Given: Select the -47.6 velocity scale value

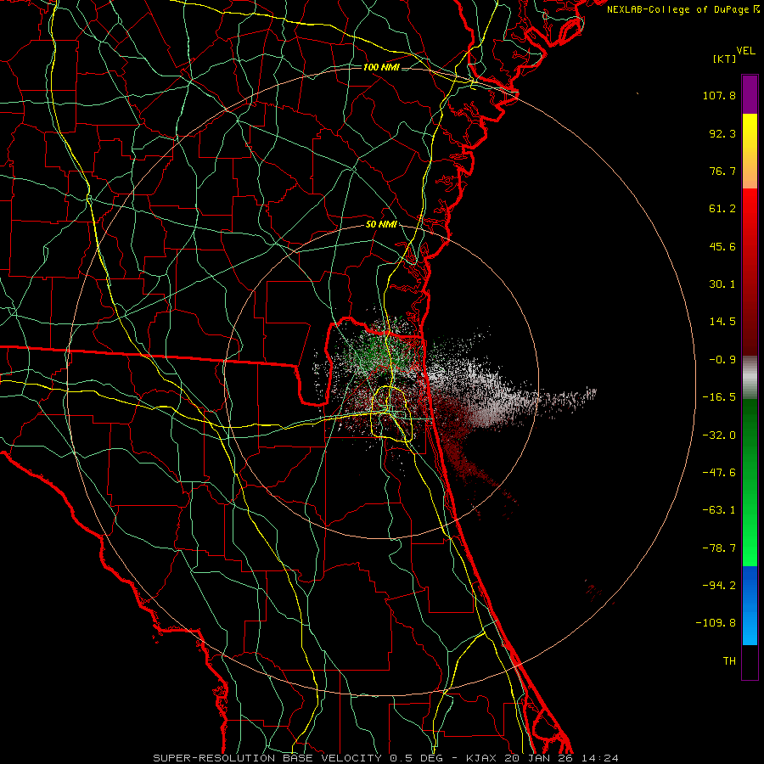Looking at the screenshot, I should [x=719, y=473].
